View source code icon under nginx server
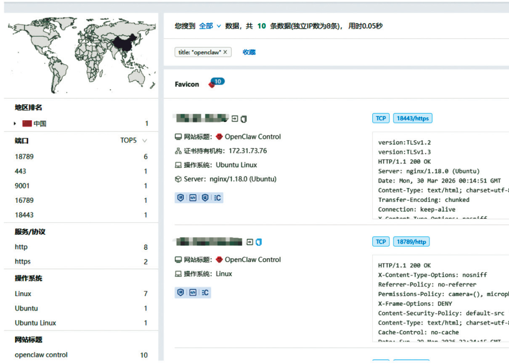Screen dimensions: 509x363 [x=193, y=198]
